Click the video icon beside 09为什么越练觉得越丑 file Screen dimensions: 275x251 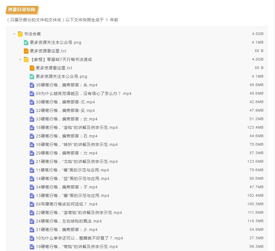click(32, 94)
